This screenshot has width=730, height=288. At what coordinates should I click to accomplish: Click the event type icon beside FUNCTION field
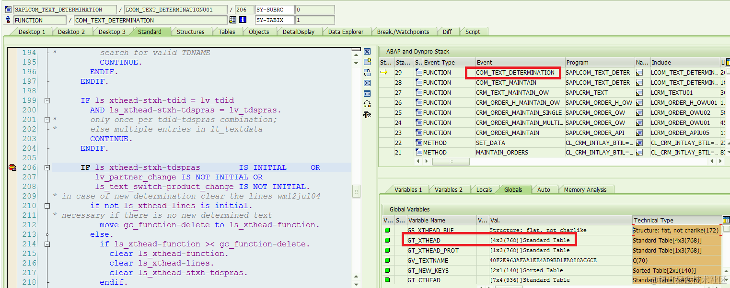point(8,20)
